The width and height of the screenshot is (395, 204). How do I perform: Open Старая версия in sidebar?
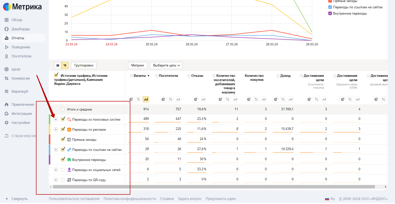pyautogui.click(x=24, y=136)
